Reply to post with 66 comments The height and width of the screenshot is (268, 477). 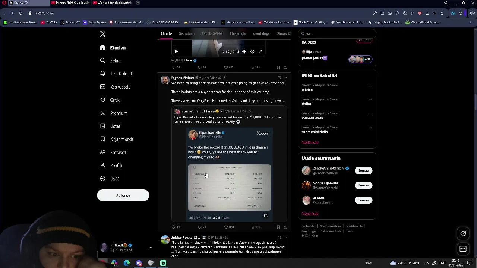tap(176, 67)
